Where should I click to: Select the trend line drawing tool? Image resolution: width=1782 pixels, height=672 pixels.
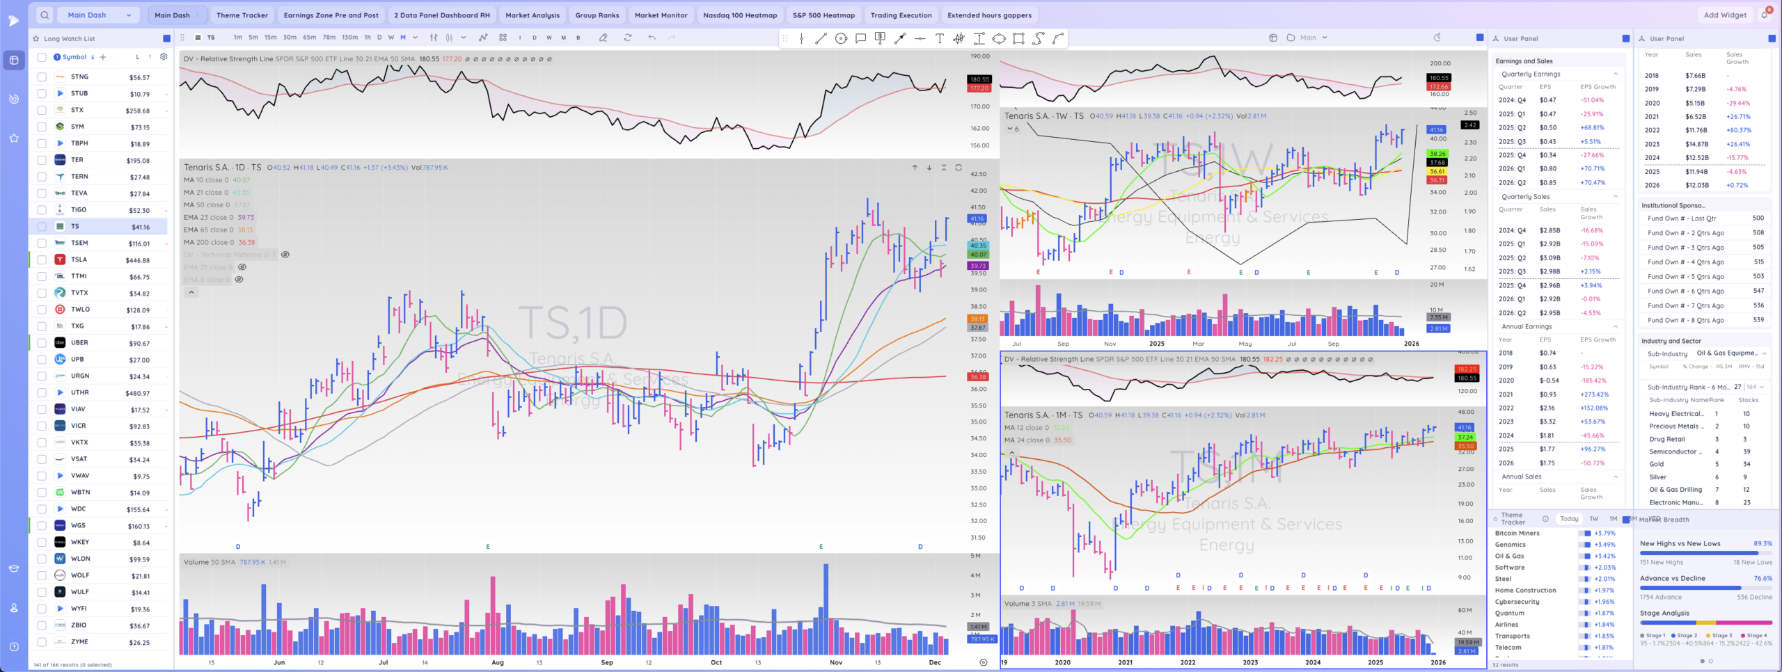pos(821,38)
